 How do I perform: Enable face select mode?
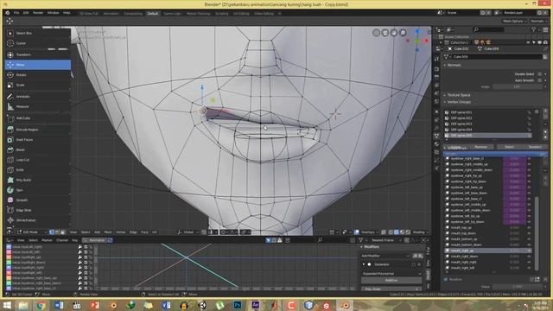pyautogui.click(x=63, y=232)
